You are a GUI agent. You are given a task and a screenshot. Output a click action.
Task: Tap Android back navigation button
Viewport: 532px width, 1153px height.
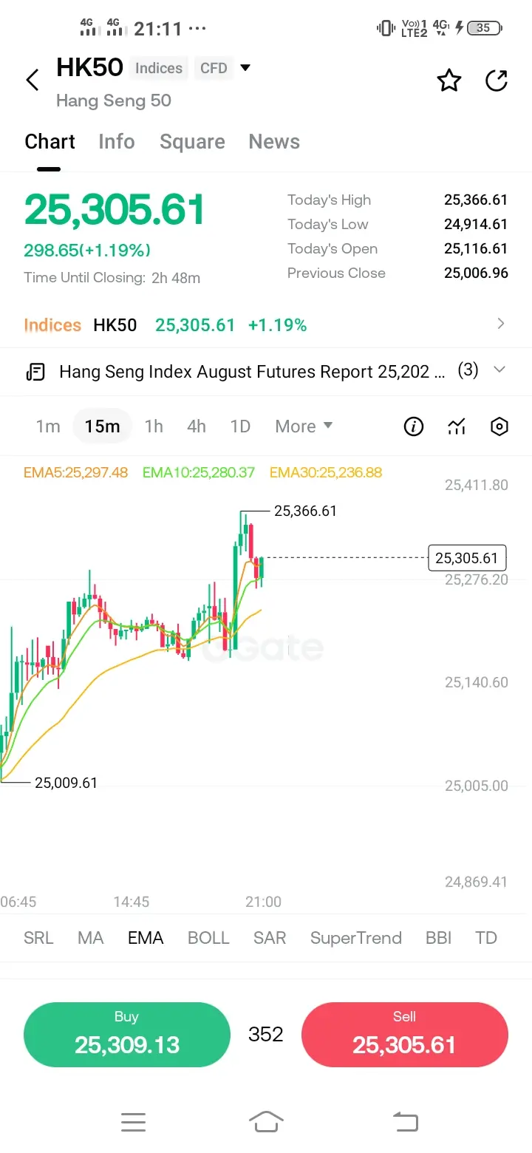(404, 1122)
